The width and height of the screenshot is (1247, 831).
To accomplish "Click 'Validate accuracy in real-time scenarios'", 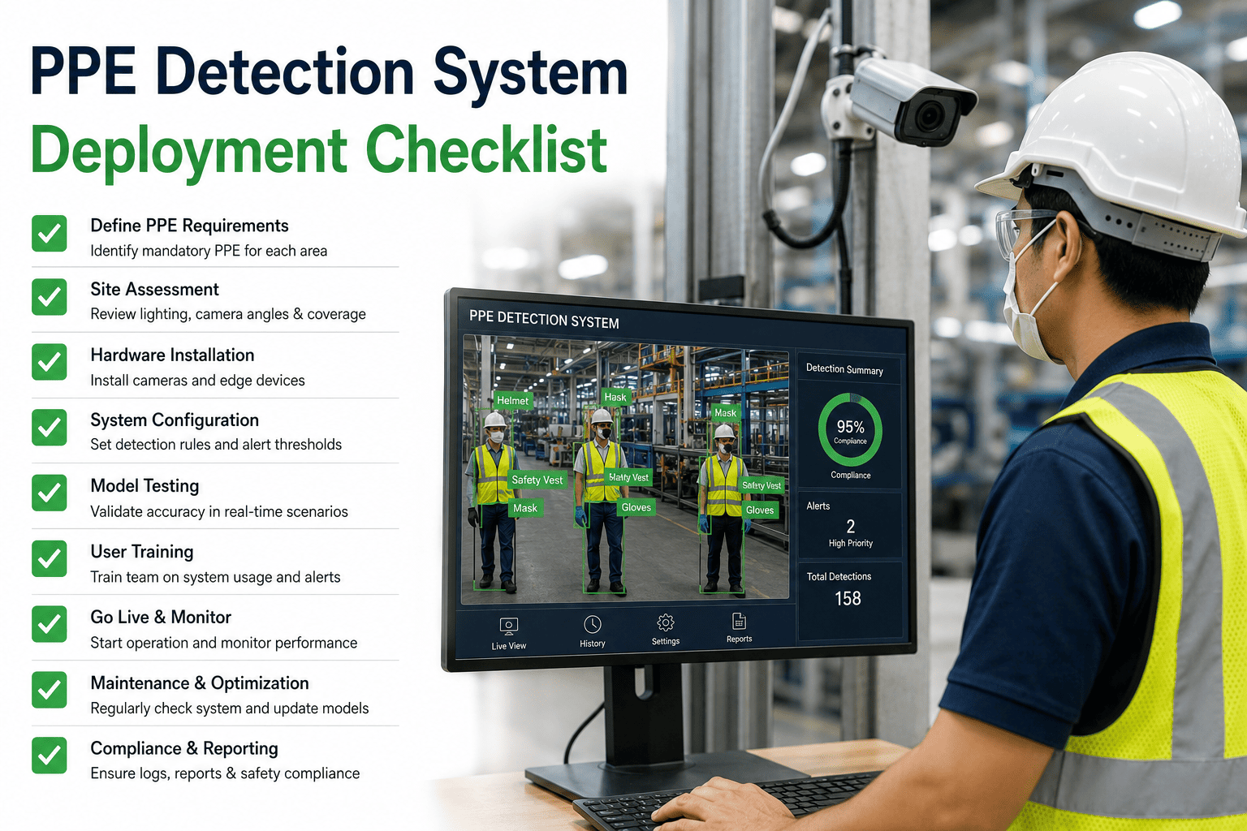I will click(x=219, y=511).
